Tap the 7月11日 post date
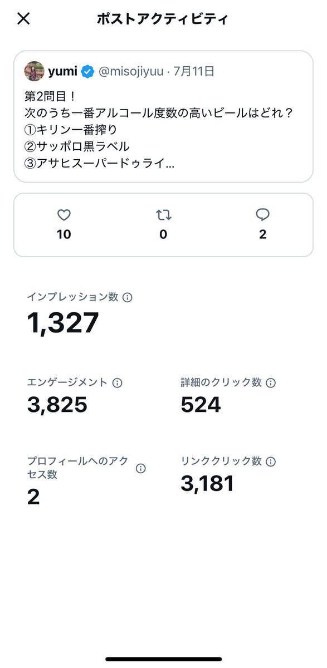 tap(193, 71)
